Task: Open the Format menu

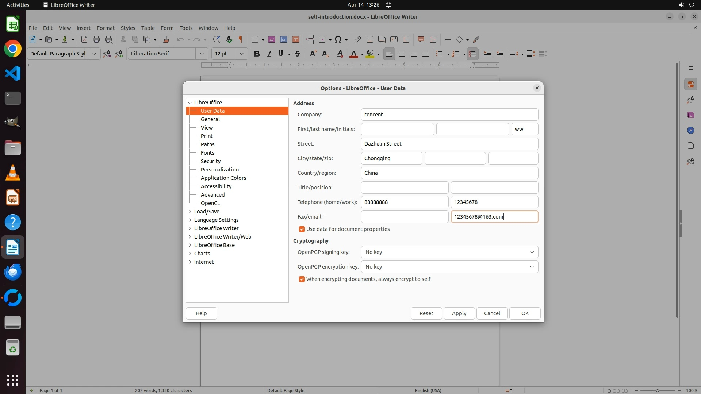Action: coord(106,28)
